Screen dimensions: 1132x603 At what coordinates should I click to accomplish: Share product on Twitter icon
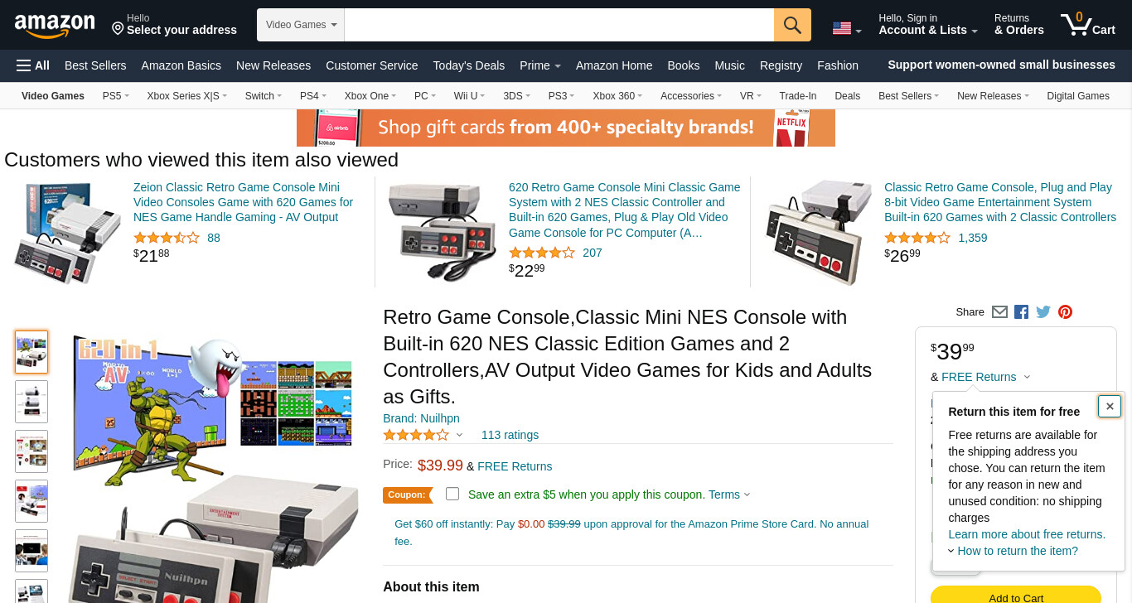1043,312
